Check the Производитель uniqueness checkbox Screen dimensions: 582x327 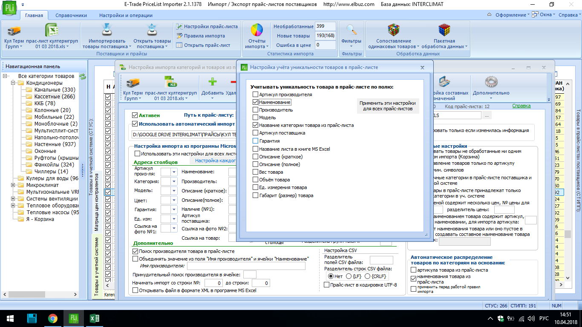255,110
